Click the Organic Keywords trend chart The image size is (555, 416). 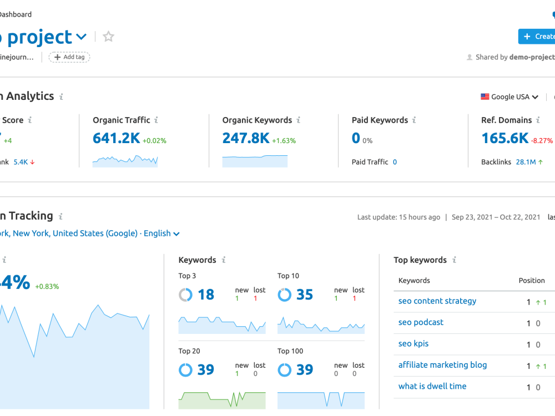(255, 161)
